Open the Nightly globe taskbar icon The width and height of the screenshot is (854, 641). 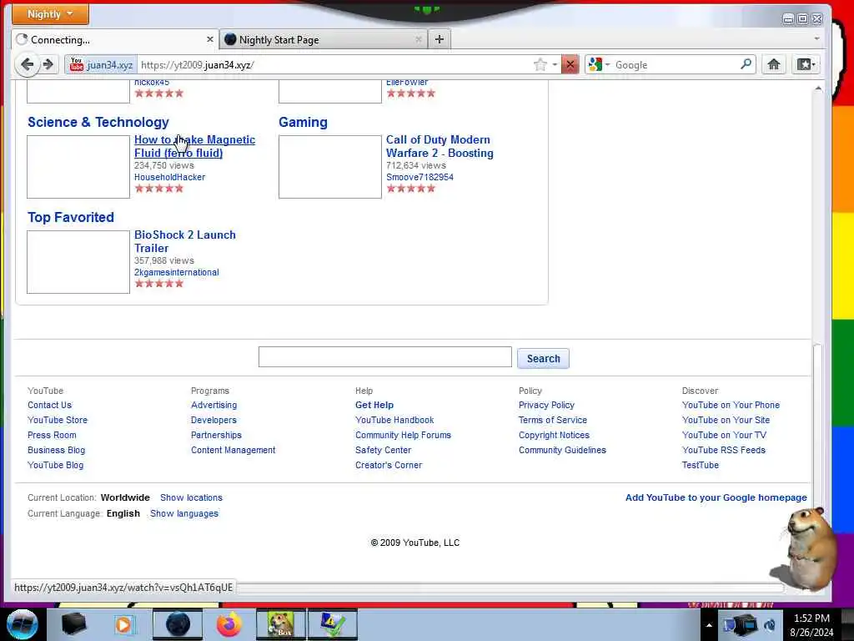[178, 624]
